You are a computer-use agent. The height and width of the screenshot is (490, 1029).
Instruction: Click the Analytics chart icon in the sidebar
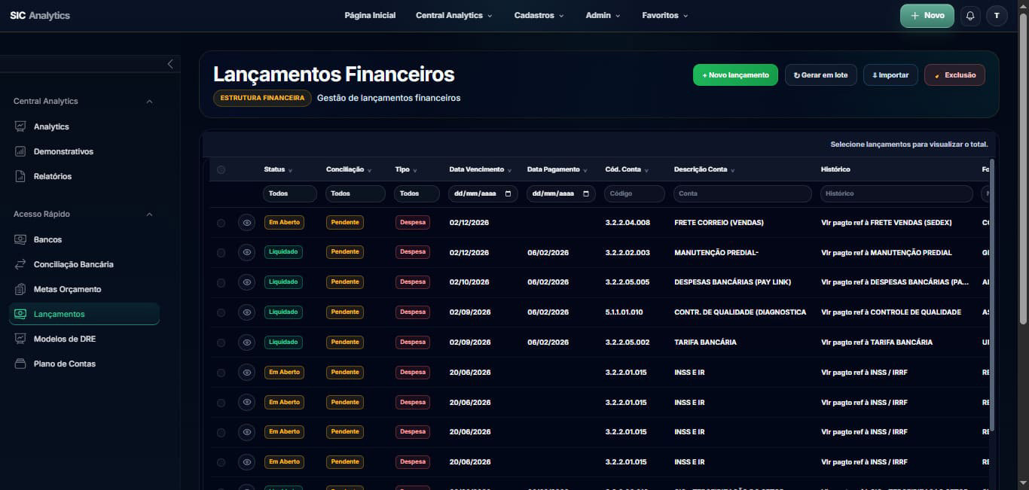[x=20, y=126]
